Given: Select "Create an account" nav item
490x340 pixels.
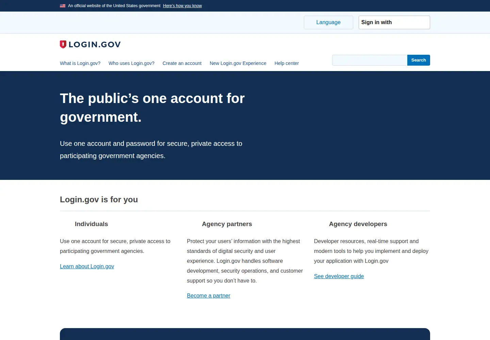Looking at the screenshot, I should [182, 63].
